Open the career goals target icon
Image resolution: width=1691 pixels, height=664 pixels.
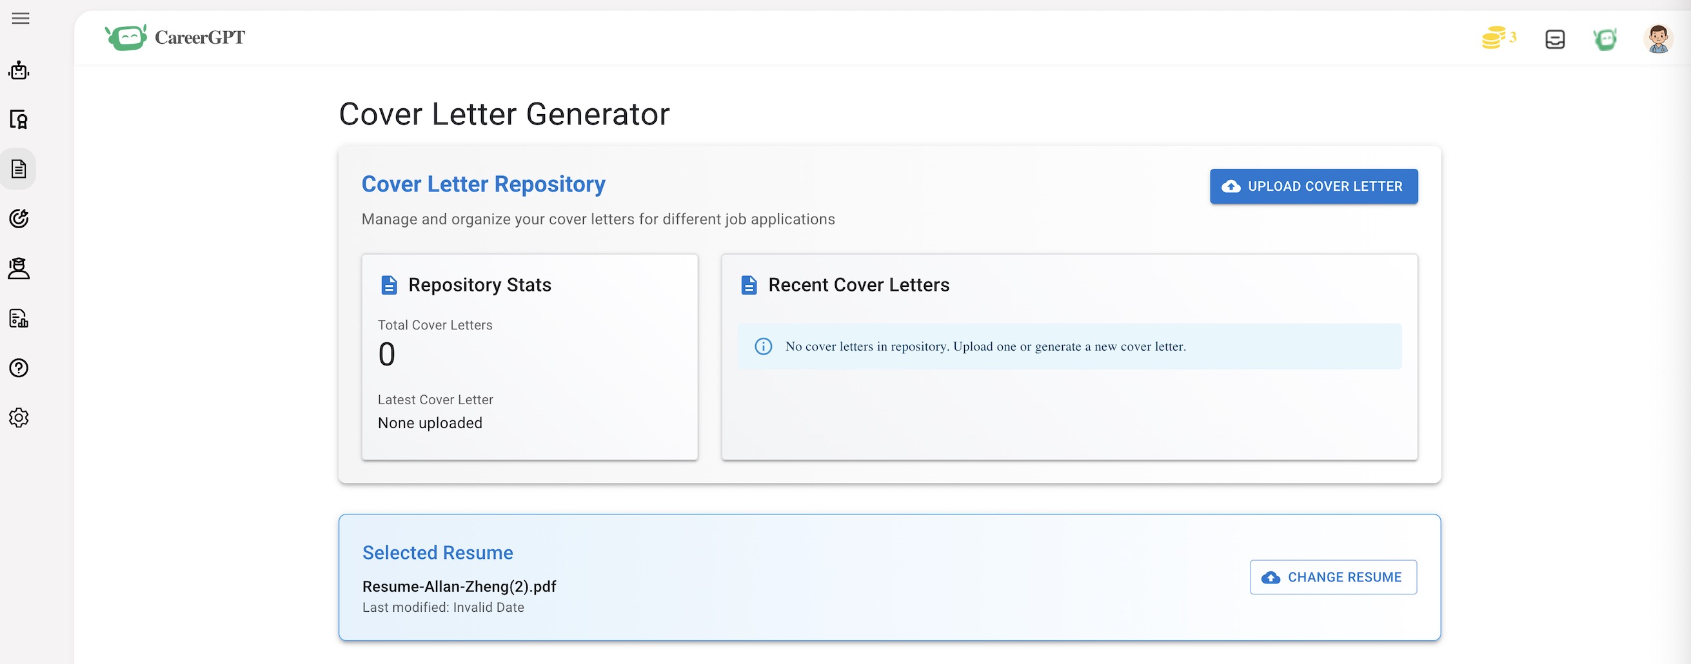18,219
